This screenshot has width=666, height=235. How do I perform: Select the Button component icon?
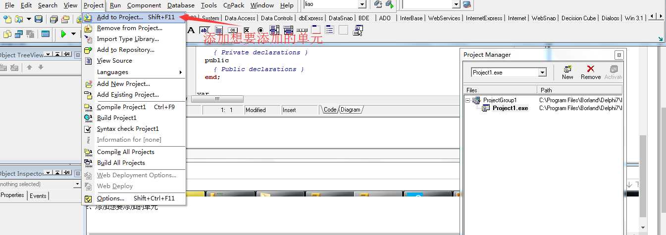point(232,31)
